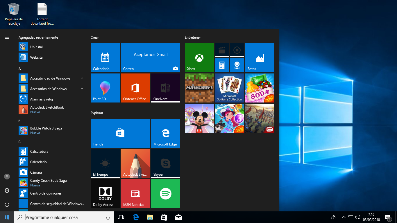Click the Cortana microphone icon

click(x=108, y=217)
